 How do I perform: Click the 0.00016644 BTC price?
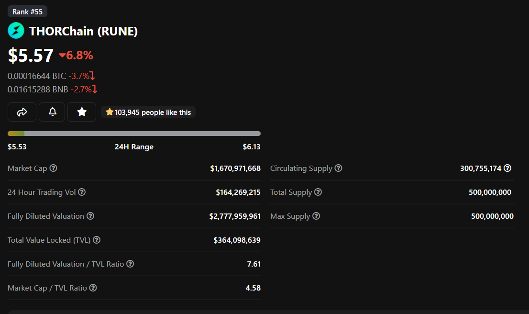[37, 76]
